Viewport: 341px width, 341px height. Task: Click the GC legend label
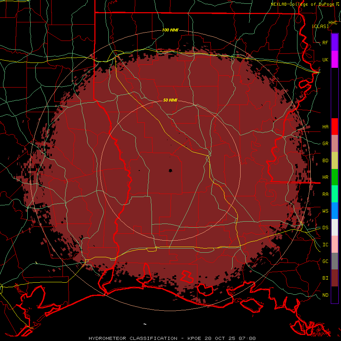click(x=325, y=261)
